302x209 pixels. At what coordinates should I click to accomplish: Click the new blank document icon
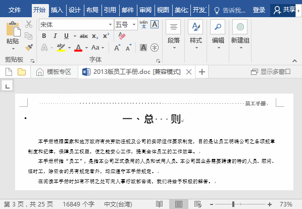pos(9,72)
